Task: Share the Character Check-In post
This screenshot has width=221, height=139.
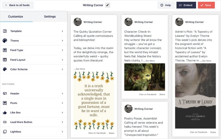Action: (162, 94)
